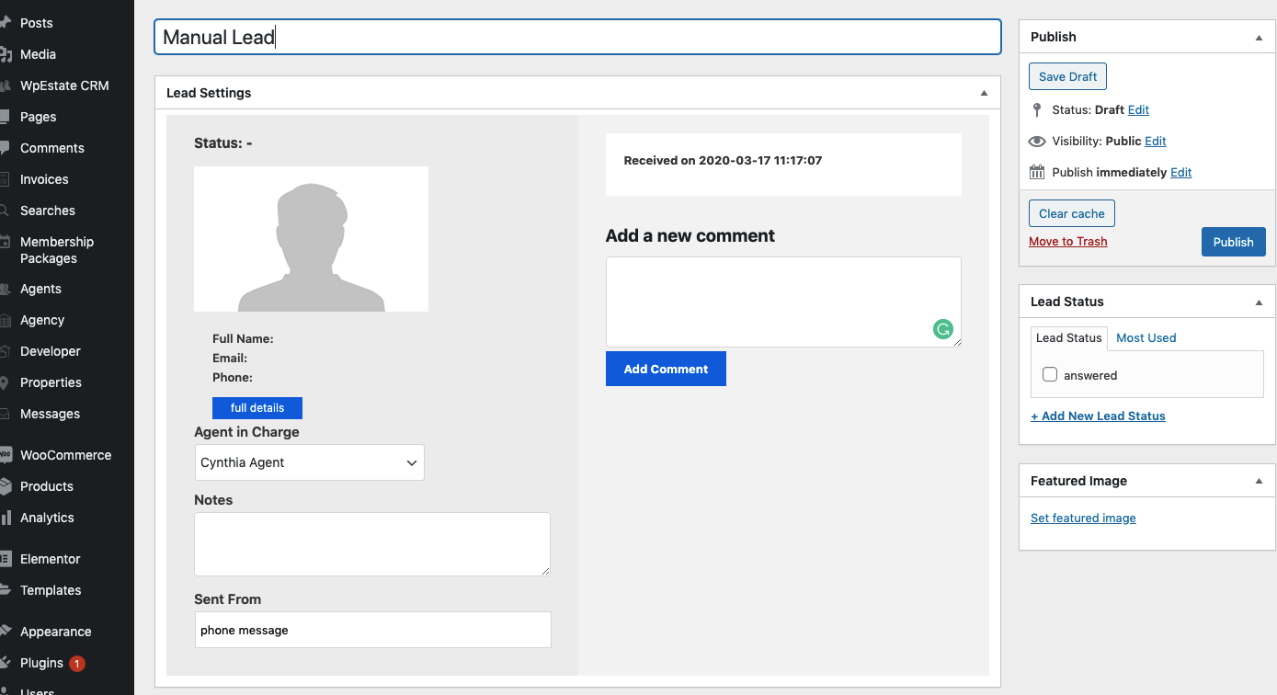The width and height of the screenshot is (1277, 695).
Task: Open Invoices via its sidebar icon
Action: pos(6,179)
